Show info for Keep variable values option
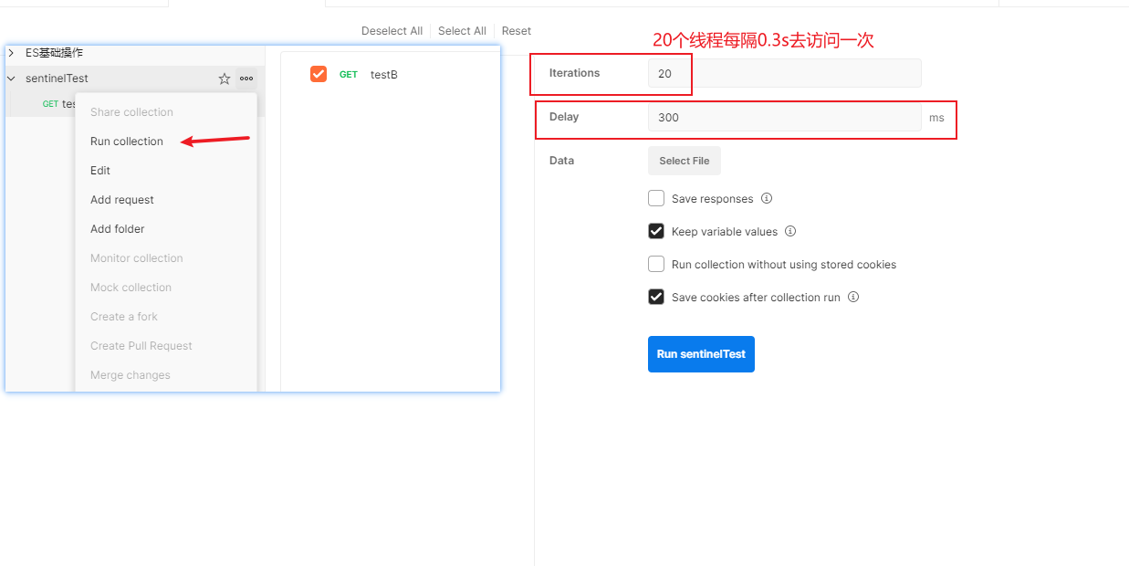The height and width of the screenshot is (566, 1129). [x=790, y=231]
